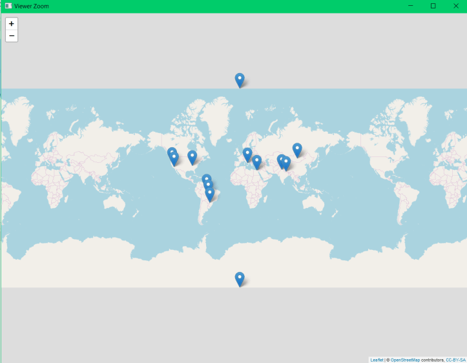
Task: Click the marker near Turkey and the Mediterranean
Action: tap(256, 161)
